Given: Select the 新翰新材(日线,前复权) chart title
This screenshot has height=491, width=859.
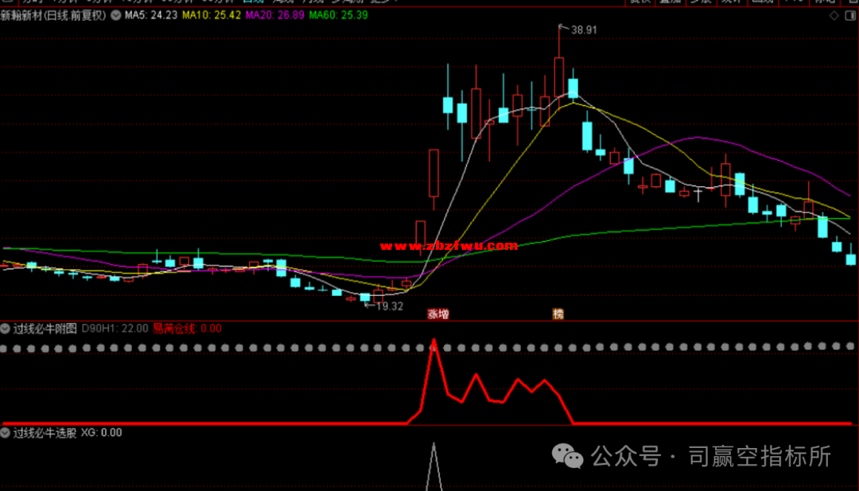Looking at the screenshot, I should tap(53, 15).
